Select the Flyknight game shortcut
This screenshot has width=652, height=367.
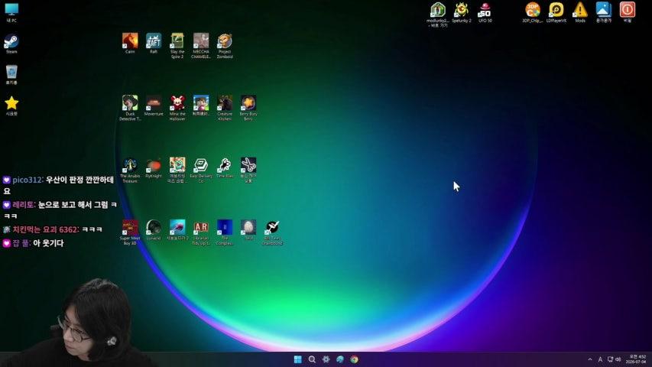tap(154, 167)
